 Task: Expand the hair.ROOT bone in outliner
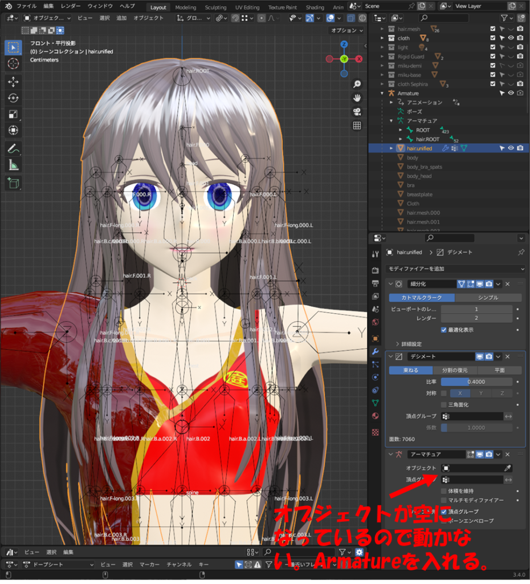click(401, 139)
